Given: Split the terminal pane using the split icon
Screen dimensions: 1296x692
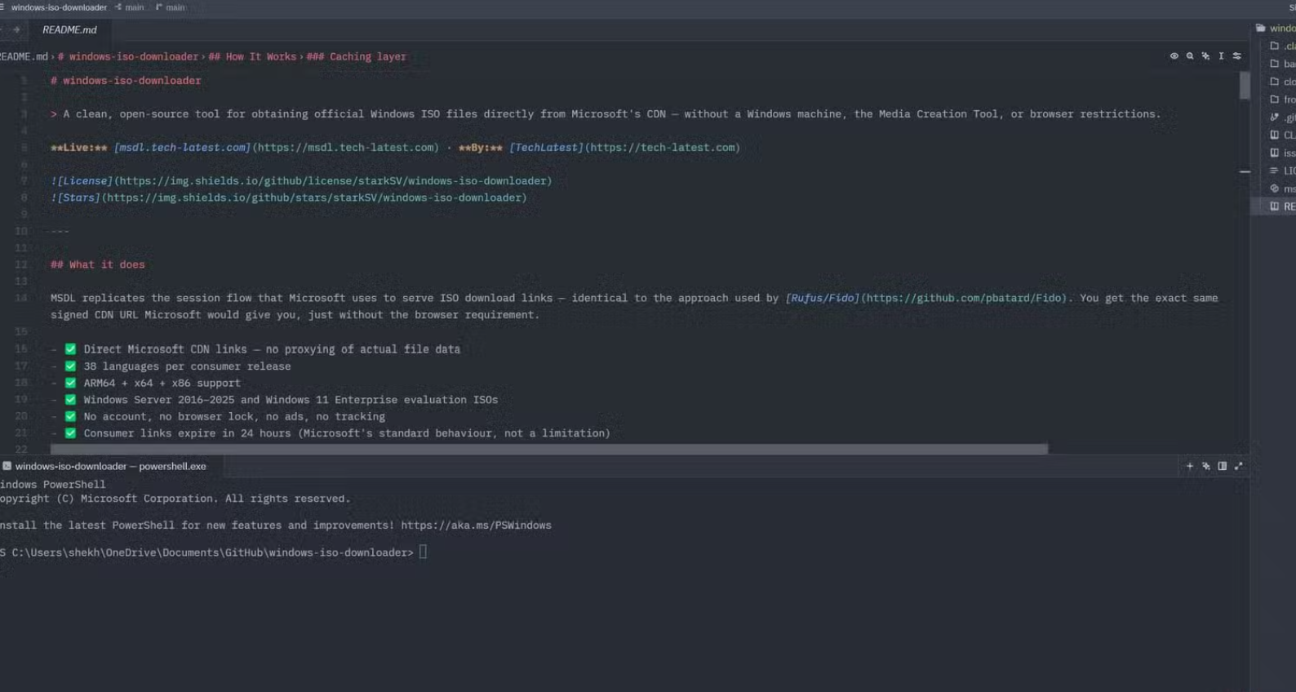Looking at the screenshot, I should 1223,466.
